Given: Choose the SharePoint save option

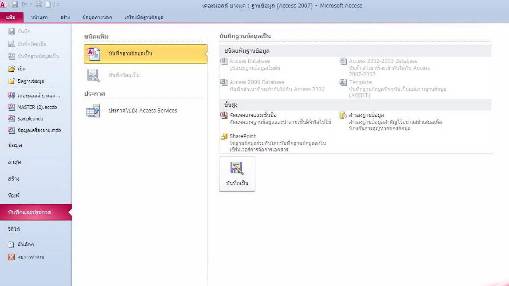Looking at the screenshot, I should [273, 143].
